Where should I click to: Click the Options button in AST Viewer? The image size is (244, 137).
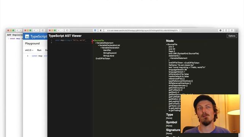232,36
